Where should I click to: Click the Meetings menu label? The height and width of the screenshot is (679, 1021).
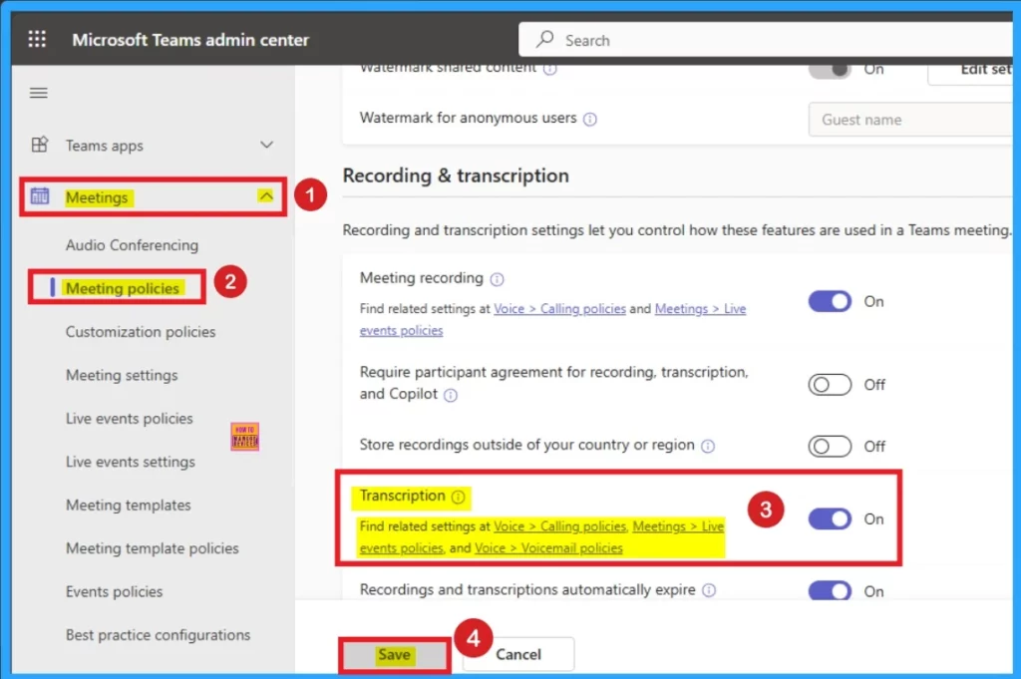coord(97,197)
